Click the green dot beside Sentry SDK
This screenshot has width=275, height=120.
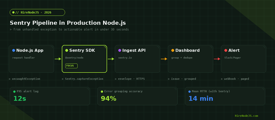pyautogui.click(x=67, y=50)
